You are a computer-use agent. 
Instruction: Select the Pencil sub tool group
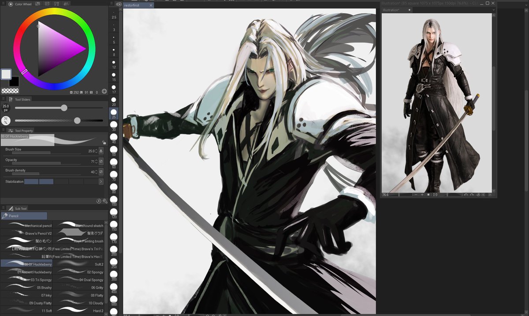tap(24, 216)
